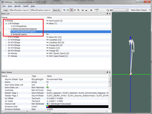The height and width of the screenshot is (114, 152).
Task: Click Reset Block Details
Action: click(x=139, y=10)
